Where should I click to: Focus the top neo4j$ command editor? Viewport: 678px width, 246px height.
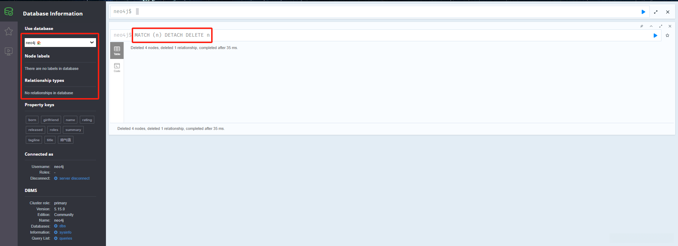[x=380, y=12]
